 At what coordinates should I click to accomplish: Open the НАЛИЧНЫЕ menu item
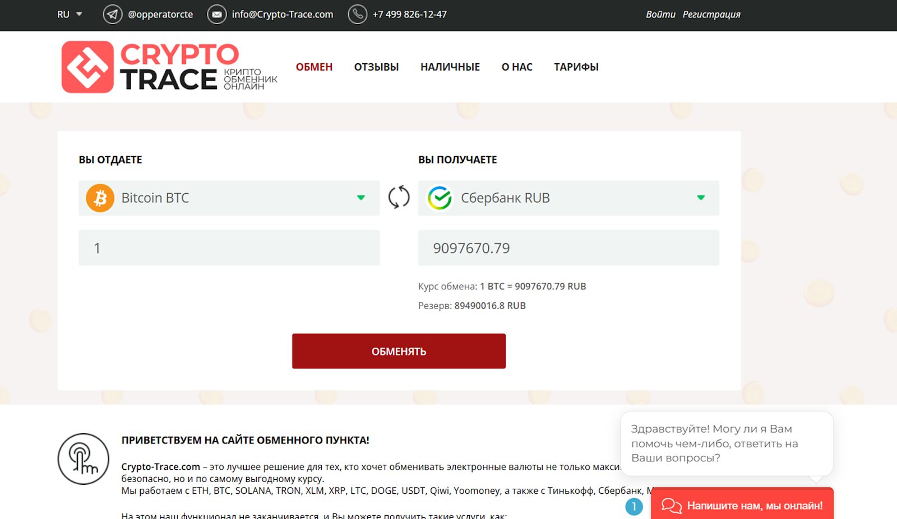tap(450, 67)
